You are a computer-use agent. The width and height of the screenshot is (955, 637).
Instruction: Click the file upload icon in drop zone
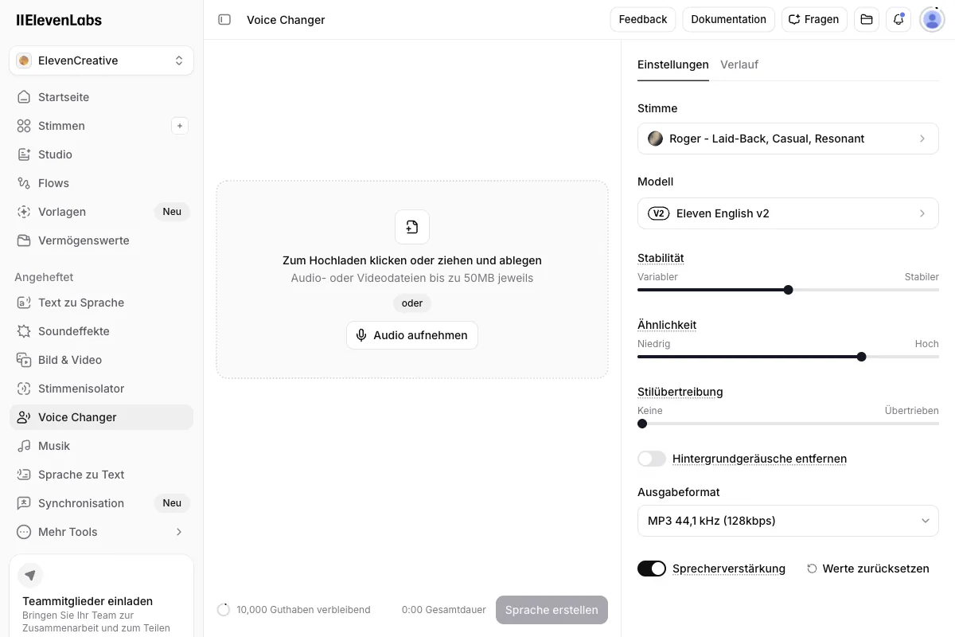pos(412,227)
